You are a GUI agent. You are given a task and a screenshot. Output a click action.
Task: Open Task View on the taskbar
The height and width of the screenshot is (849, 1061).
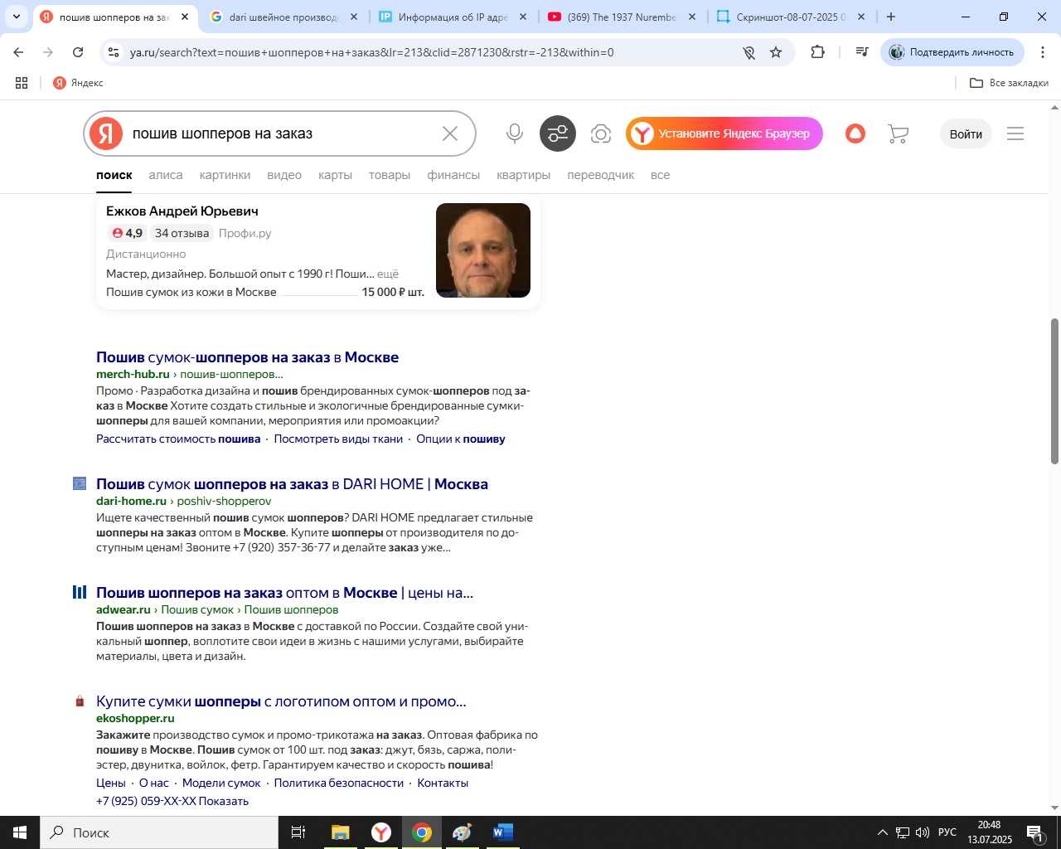[298, 832]
